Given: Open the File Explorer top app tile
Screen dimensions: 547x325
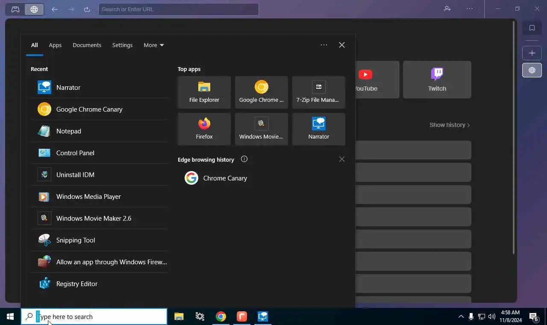Looking at the screenshot, I should click(x=204, y=92).
